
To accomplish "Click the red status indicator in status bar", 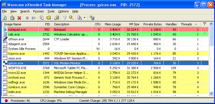I will tap(6, 101).
